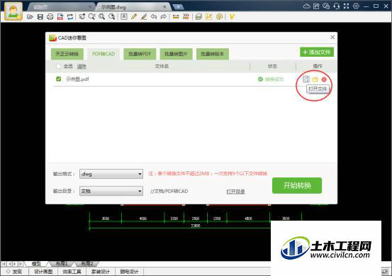Add a new document tab with plus
The width and height of the screenshot is (392, 276).
[178, 7]
